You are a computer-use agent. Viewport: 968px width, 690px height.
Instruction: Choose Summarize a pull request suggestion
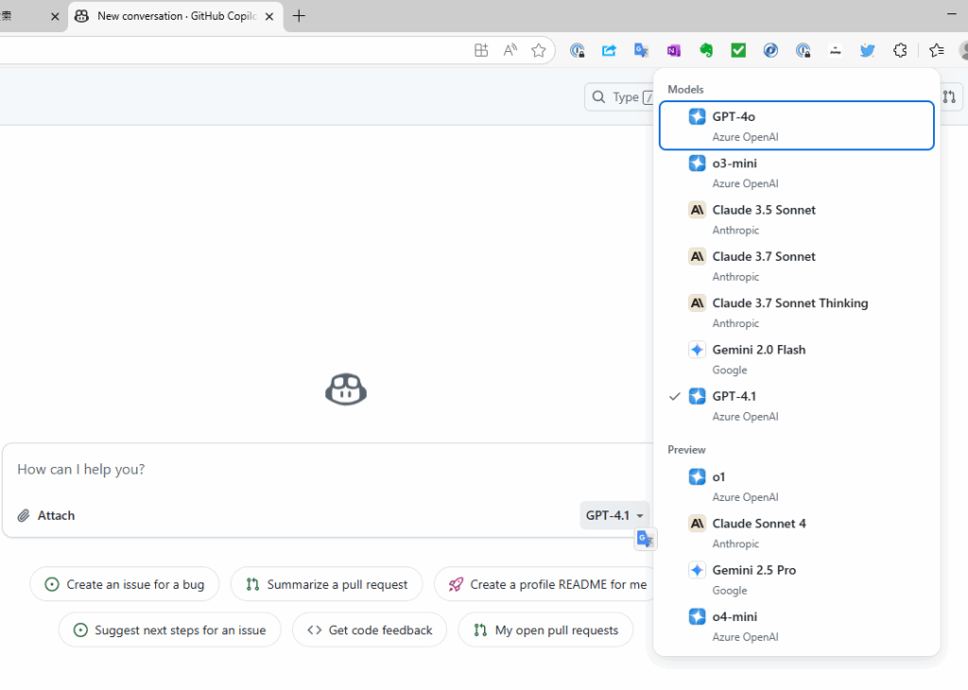point(326,584)
